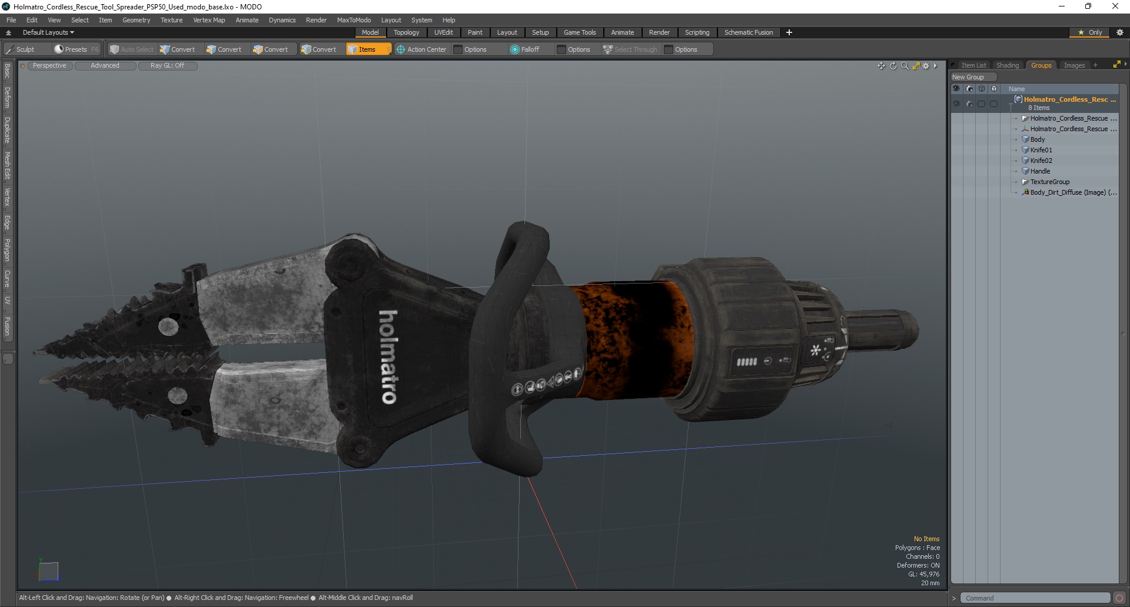Open the Presets browser
This screenshot has height=607, width=1130.
coord(75,49)
